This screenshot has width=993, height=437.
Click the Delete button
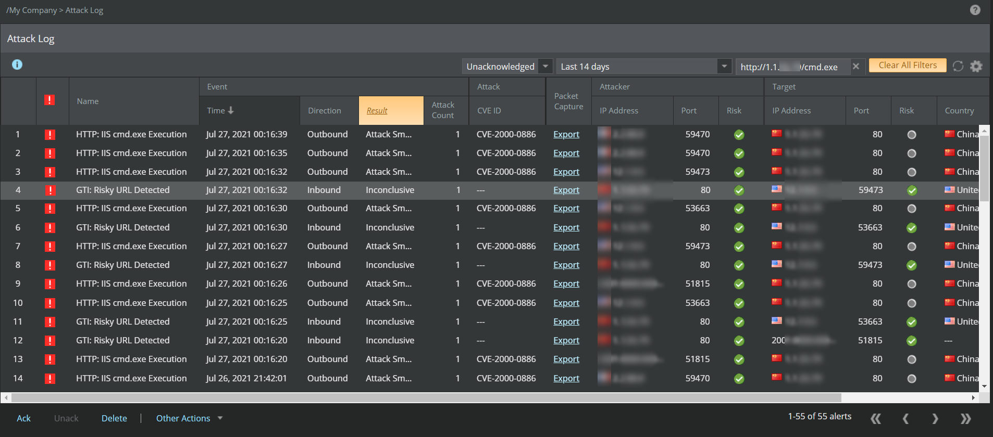pyautogui.click(x=114, y=418)
